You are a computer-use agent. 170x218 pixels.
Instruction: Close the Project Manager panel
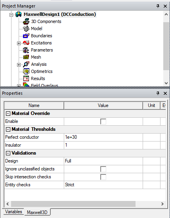(165, 6)
